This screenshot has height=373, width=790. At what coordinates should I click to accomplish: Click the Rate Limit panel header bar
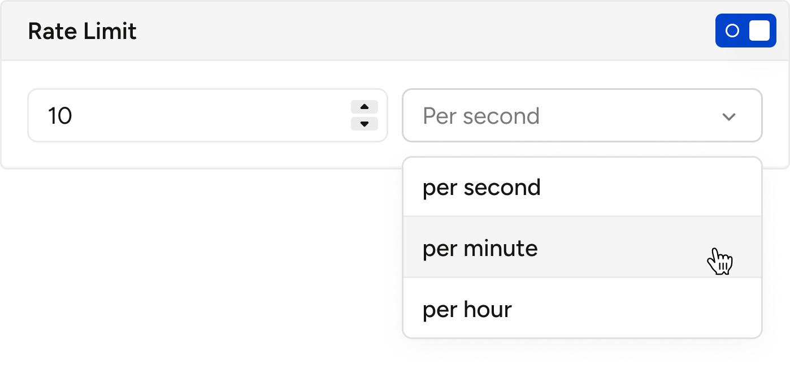click(x=396, y=31)
